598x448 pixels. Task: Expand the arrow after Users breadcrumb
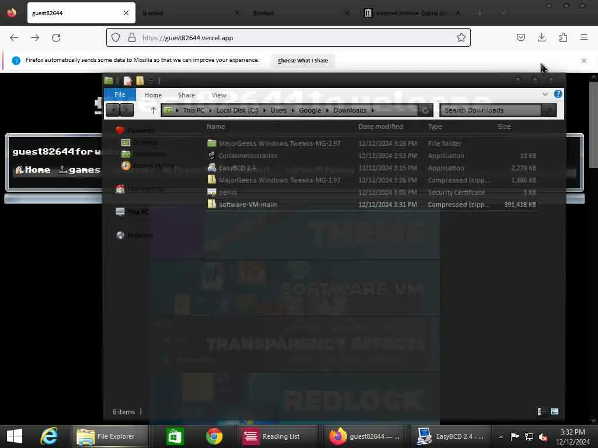click(293, 110)
